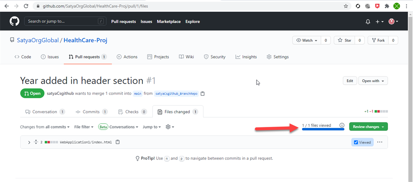Expand all diff lines icon for index.html

point(36,142)
